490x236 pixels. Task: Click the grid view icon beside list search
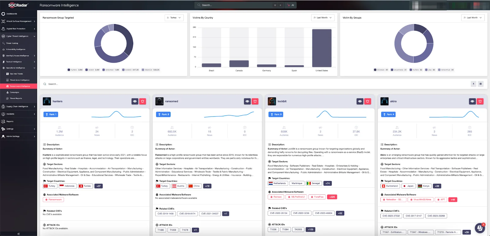coord(481,84)
